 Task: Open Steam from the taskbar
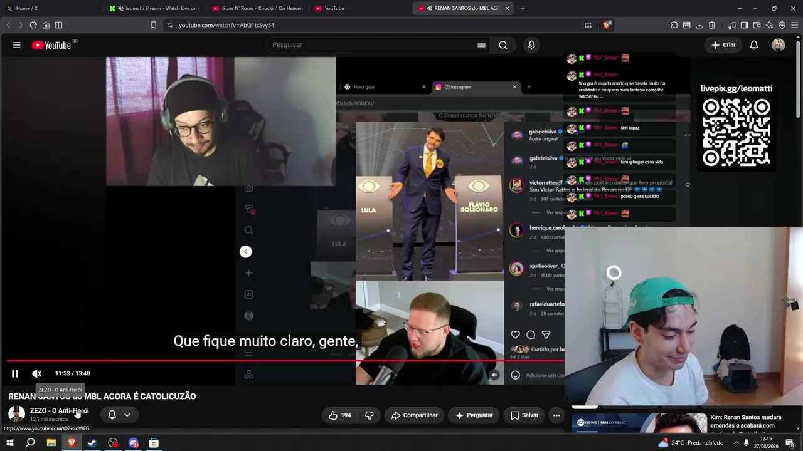[x=92, y=443]
